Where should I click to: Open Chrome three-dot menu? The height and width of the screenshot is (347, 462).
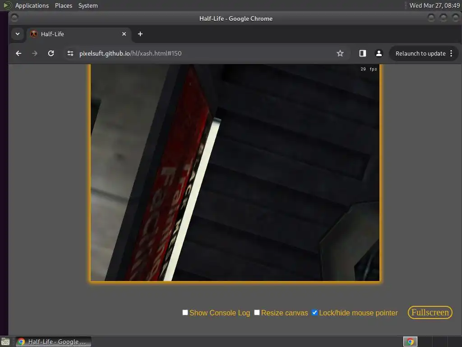pyautogui.click(x=451, y=53)
